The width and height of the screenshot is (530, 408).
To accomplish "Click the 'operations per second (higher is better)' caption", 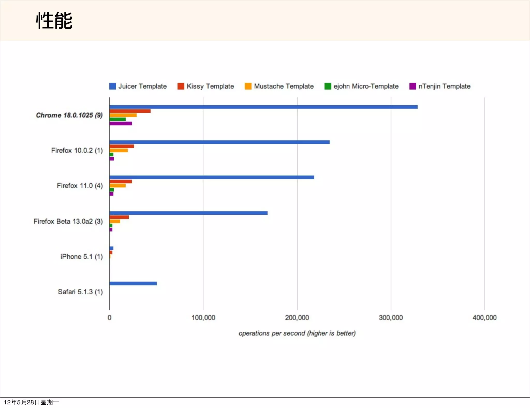I will pos(297,333).
